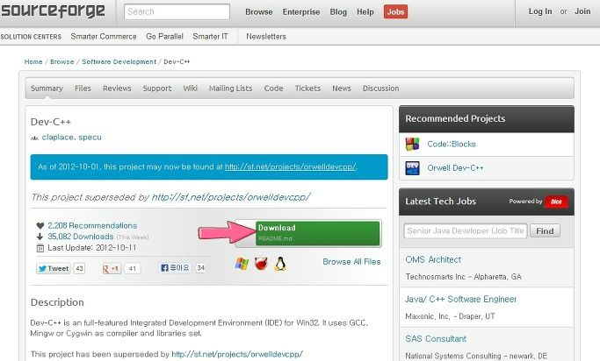Open Smarter Commerce solution center

(104, 36)
